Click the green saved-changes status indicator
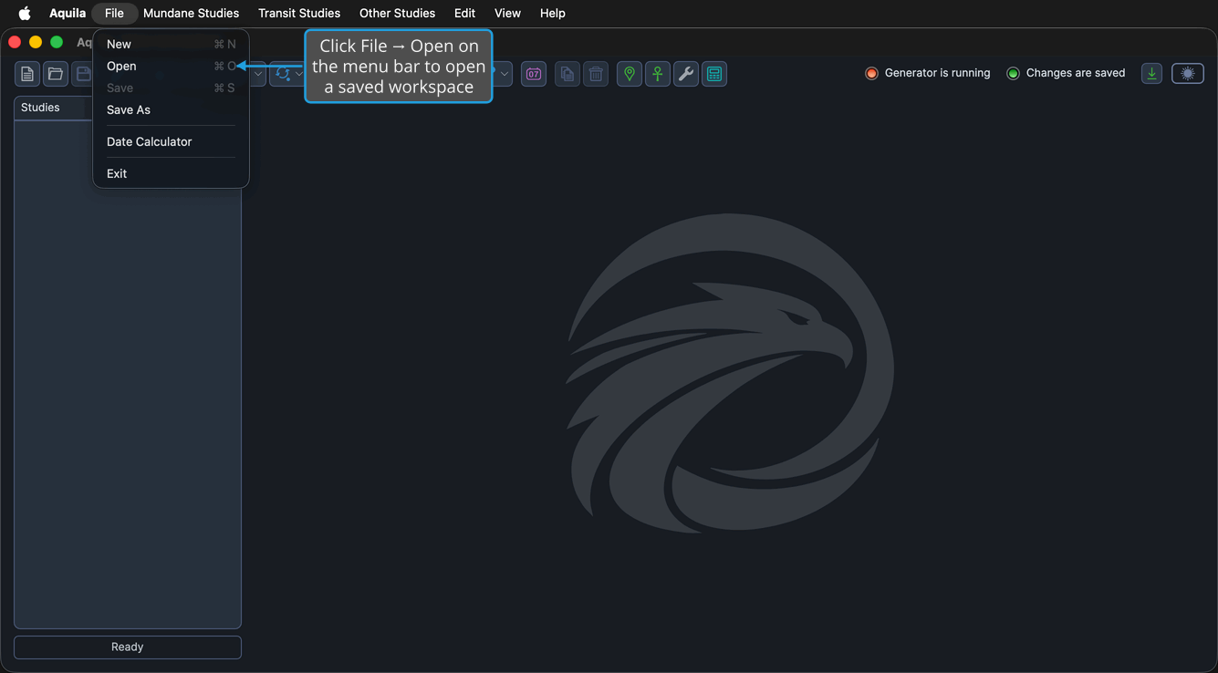The image size is (1218, 673). coord(1013,73)
